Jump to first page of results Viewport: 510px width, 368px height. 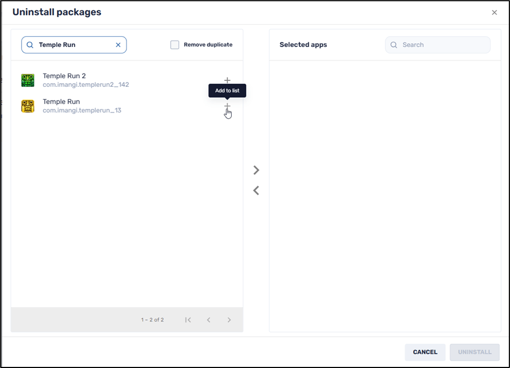tap(188, 320)
